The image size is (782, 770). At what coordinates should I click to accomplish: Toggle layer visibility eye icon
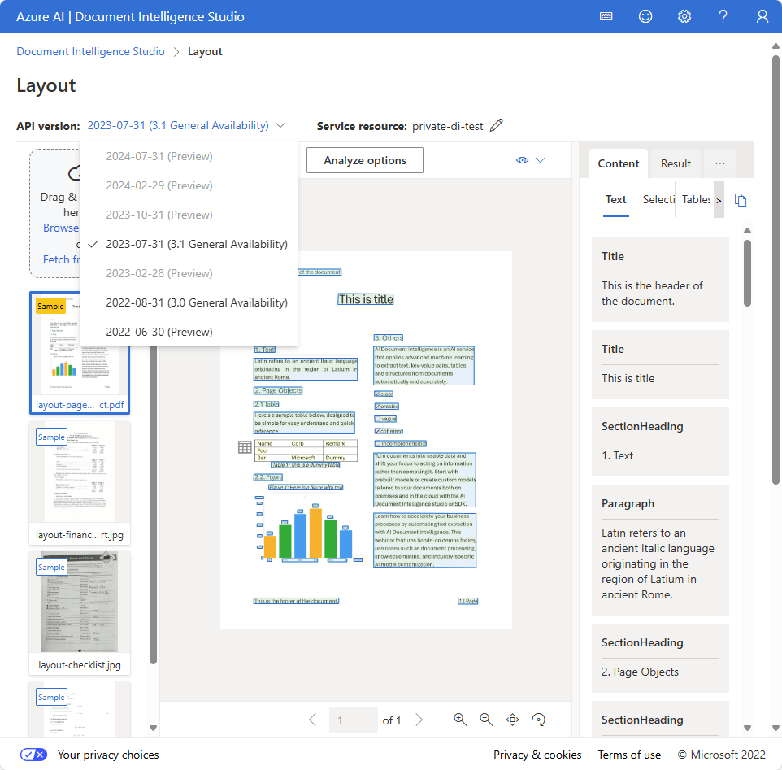(x=522, y=160)
